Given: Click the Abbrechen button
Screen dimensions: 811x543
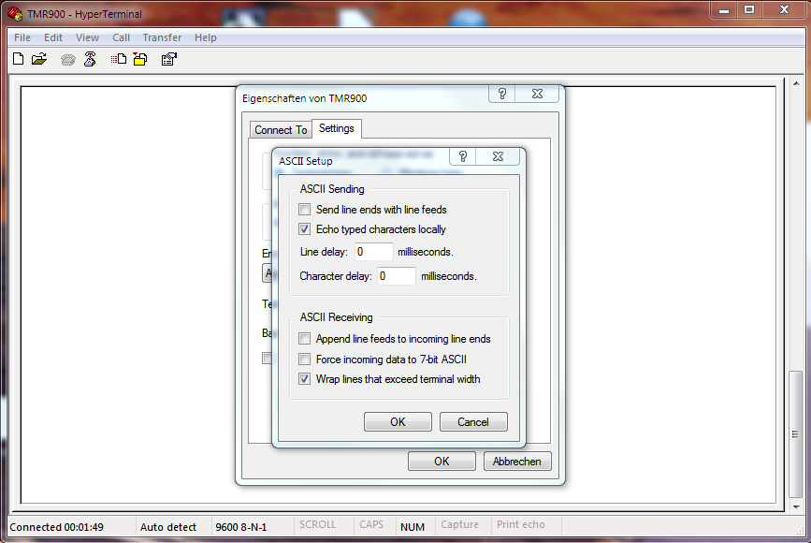Looking at the screenshot, I should (x=517, y=462).
